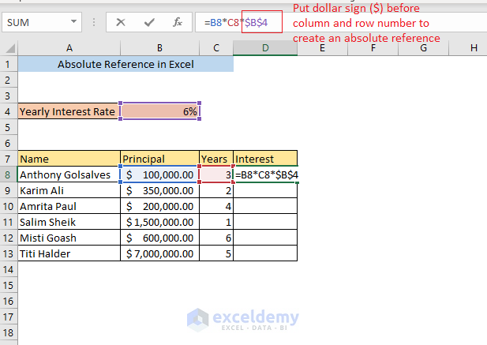Select row 8 header
Screen dimensions: 487x345
(9, 174)
